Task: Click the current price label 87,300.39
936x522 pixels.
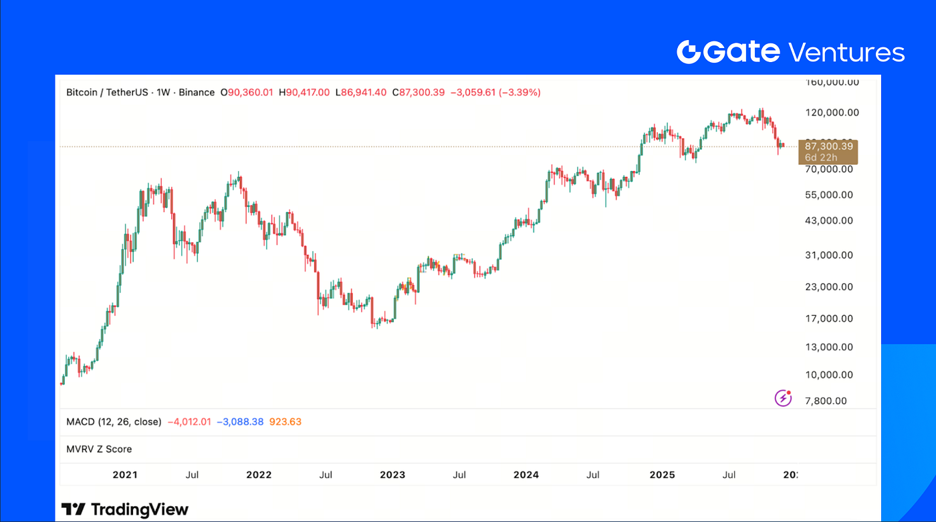Action: point(828,146)
